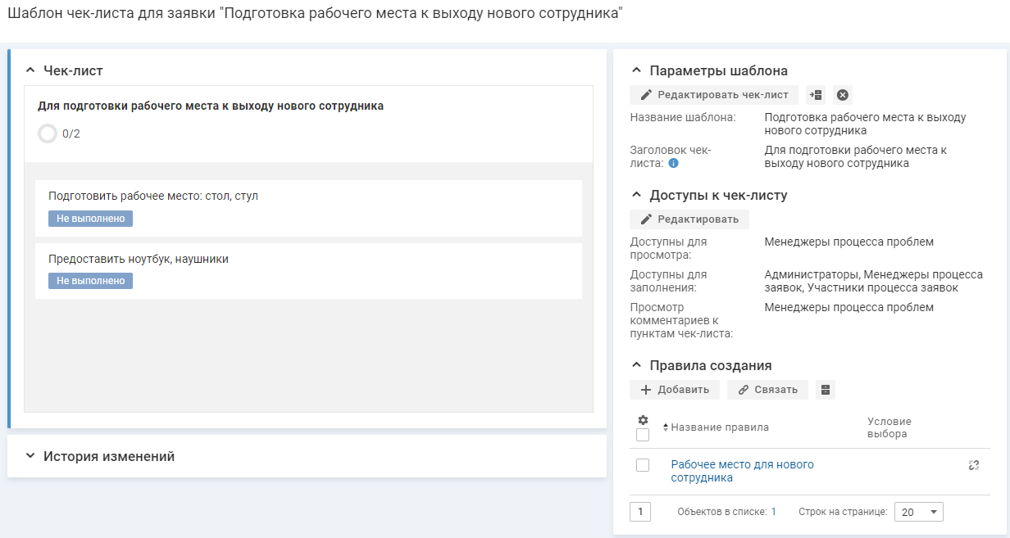The width and height of the screenshot is (1010, 538).
Task: Click info icon beside 'Заголовок чек-листа'
Action: (x=673, y=164)
